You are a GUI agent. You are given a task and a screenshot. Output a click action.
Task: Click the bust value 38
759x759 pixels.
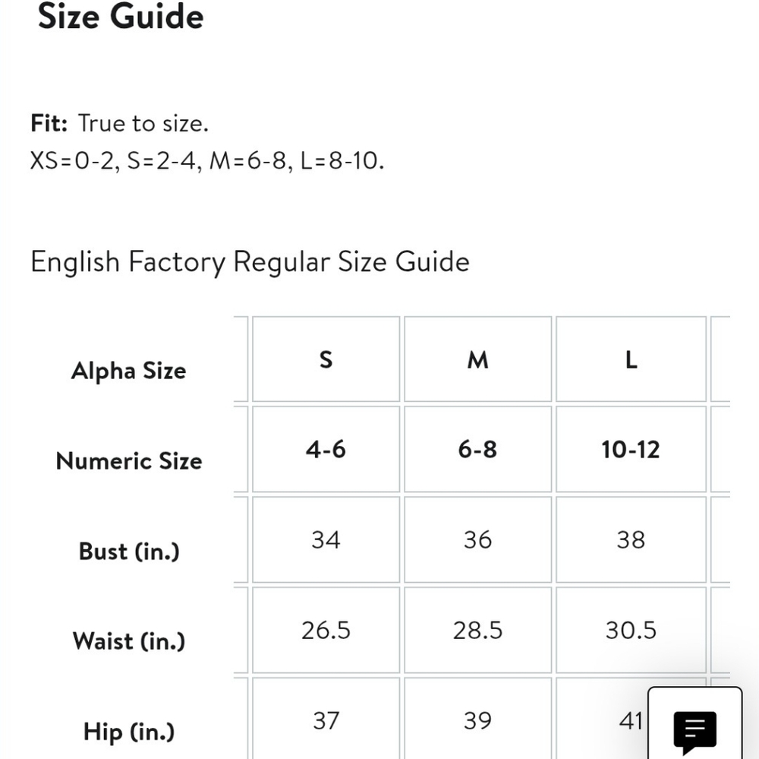pyautogui.click(x=631, y=539)
